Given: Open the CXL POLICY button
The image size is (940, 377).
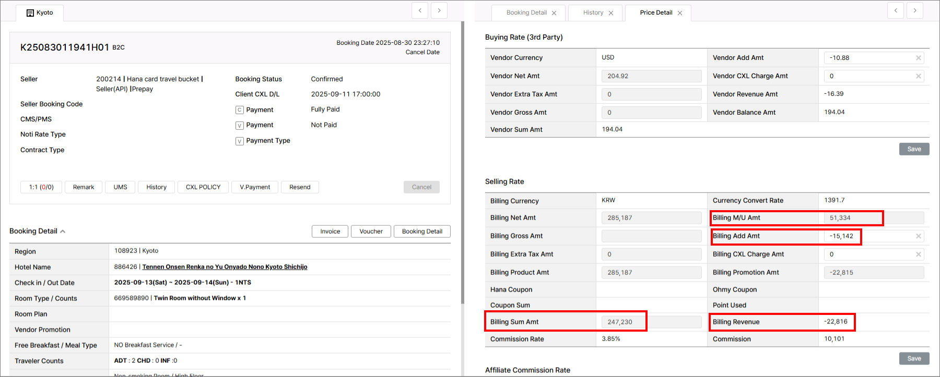Looking at the screenshot, I should [x=203, y=187].
